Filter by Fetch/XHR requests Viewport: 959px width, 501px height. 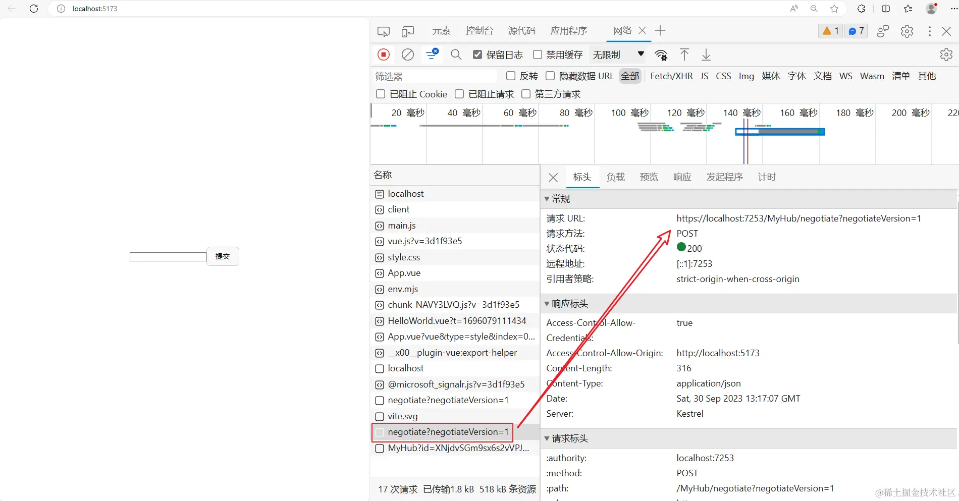pyautogui.click(x=671, y=76)
